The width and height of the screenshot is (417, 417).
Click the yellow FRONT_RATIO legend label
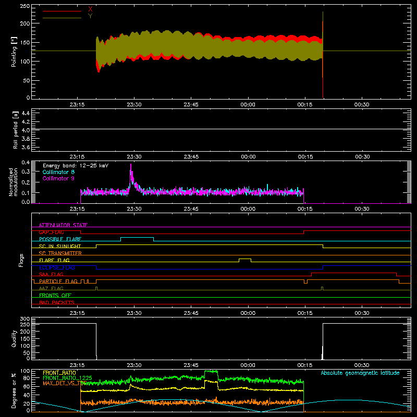coord(59,373)
